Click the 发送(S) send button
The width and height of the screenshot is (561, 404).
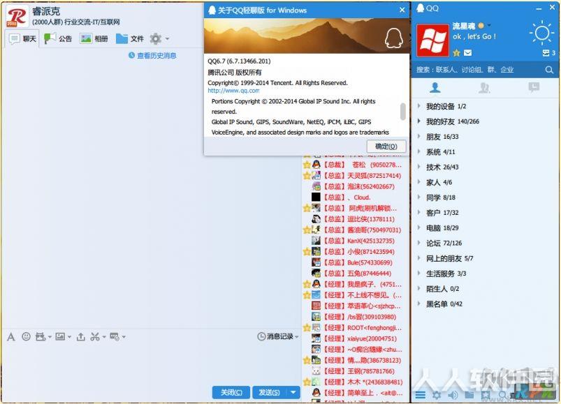[270, 392]
